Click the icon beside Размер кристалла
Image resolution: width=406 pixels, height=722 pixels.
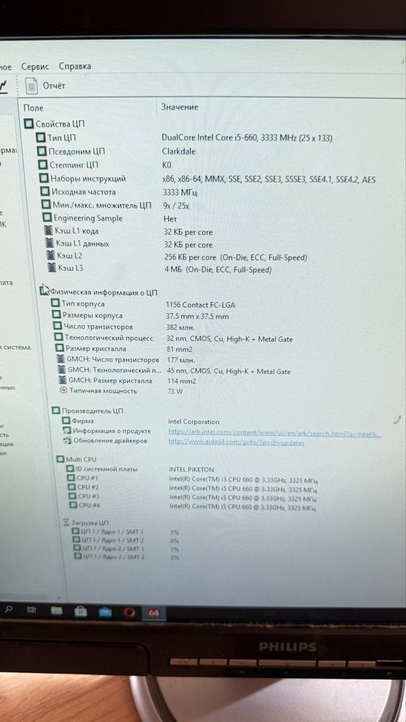click(x=59, y=348)
